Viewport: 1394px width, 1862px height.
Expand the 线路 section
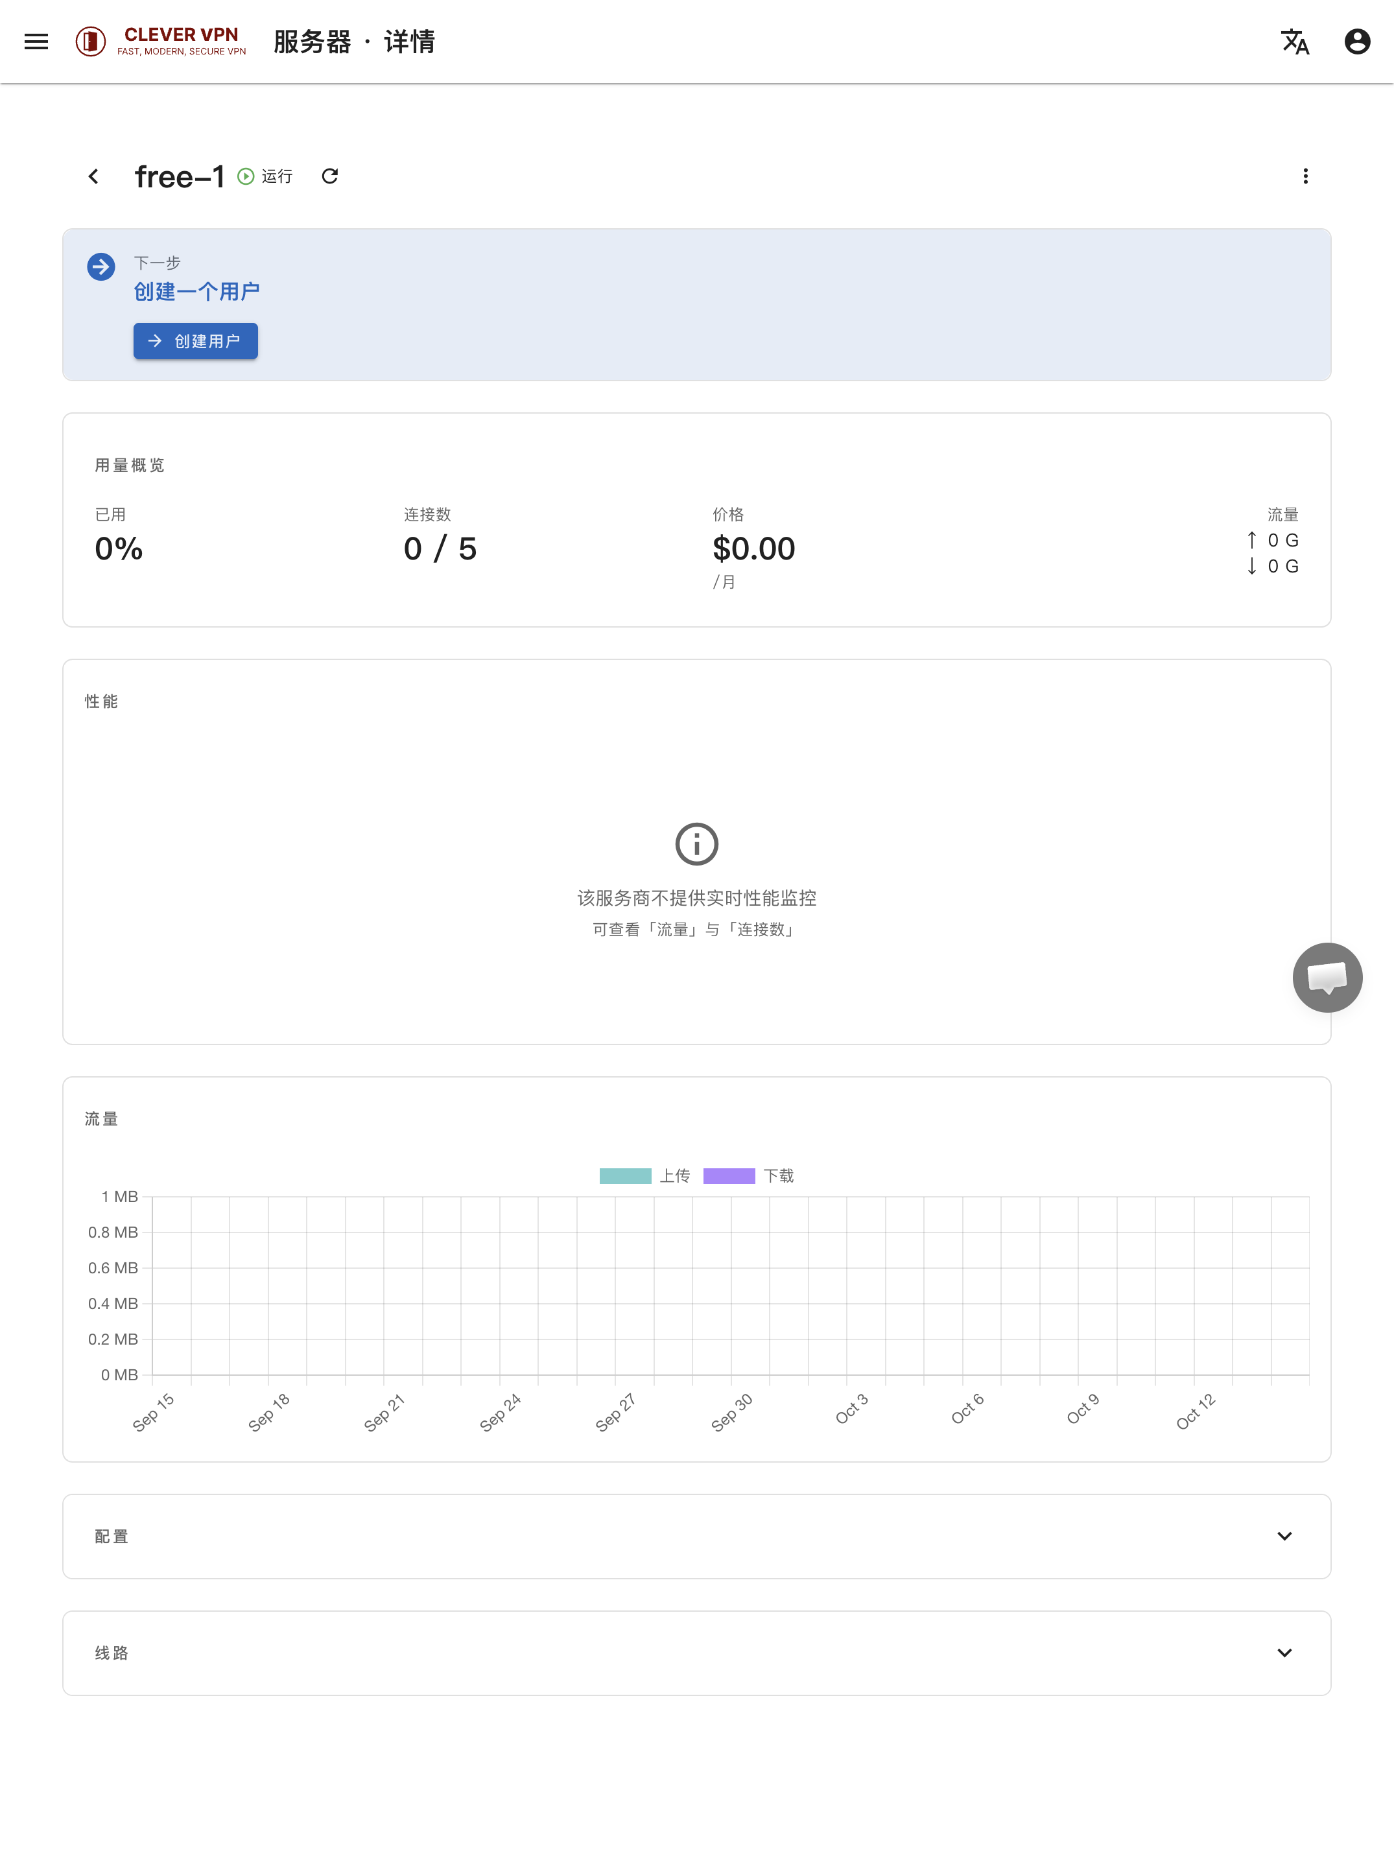[696, 1653]
